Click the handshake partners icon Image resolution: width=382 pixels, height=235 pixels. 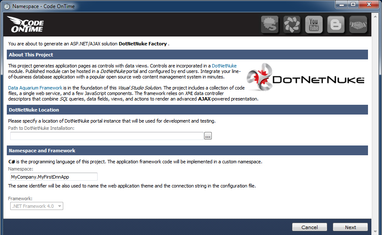click(x=358, y=24)
